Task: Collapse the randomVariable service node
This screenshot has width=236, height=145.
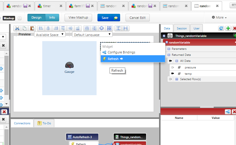Action: pos(167,42)
